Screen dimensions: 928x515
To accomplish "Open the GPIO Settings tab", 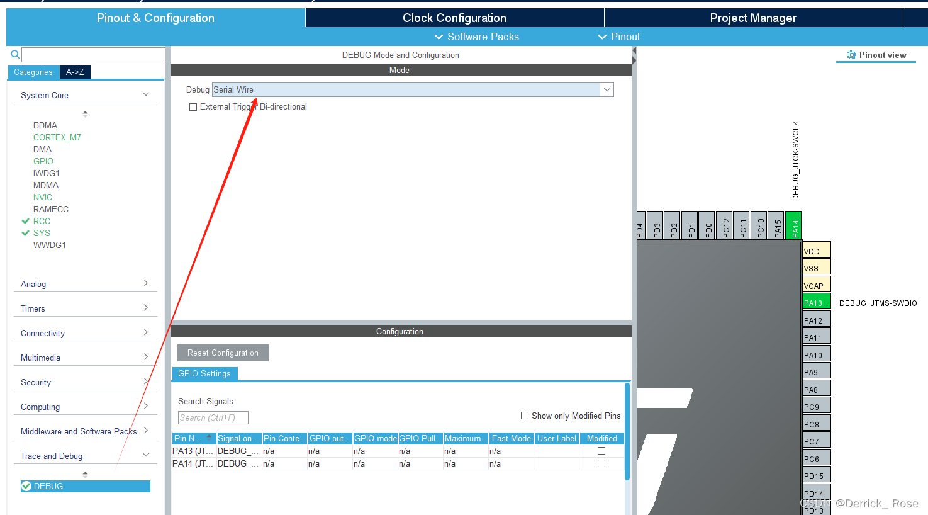I will (204, 374).
